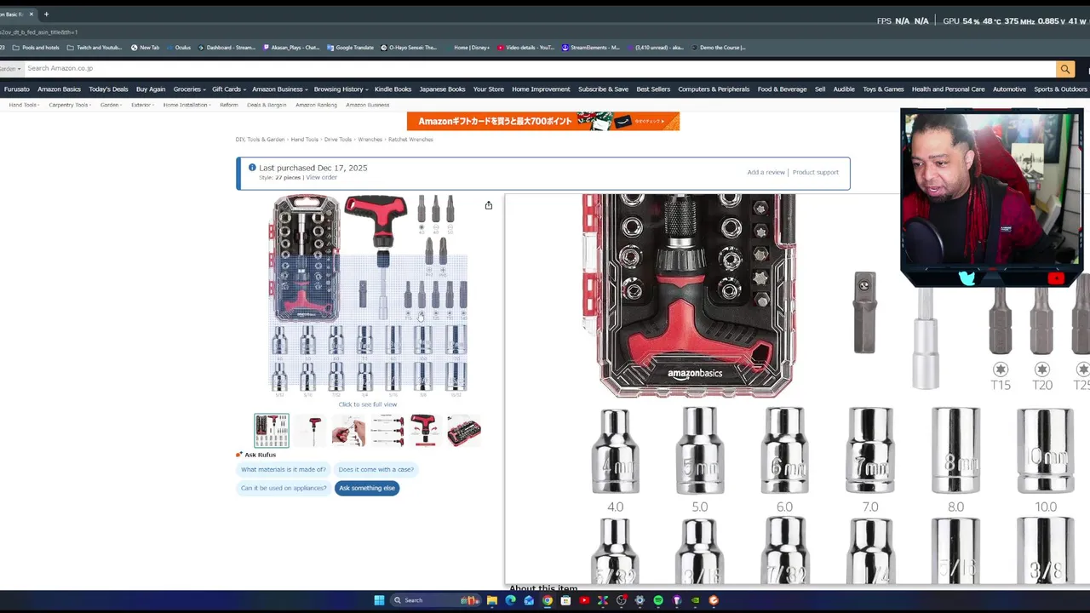Click the Windows taskbar Search box

point(435,600)
